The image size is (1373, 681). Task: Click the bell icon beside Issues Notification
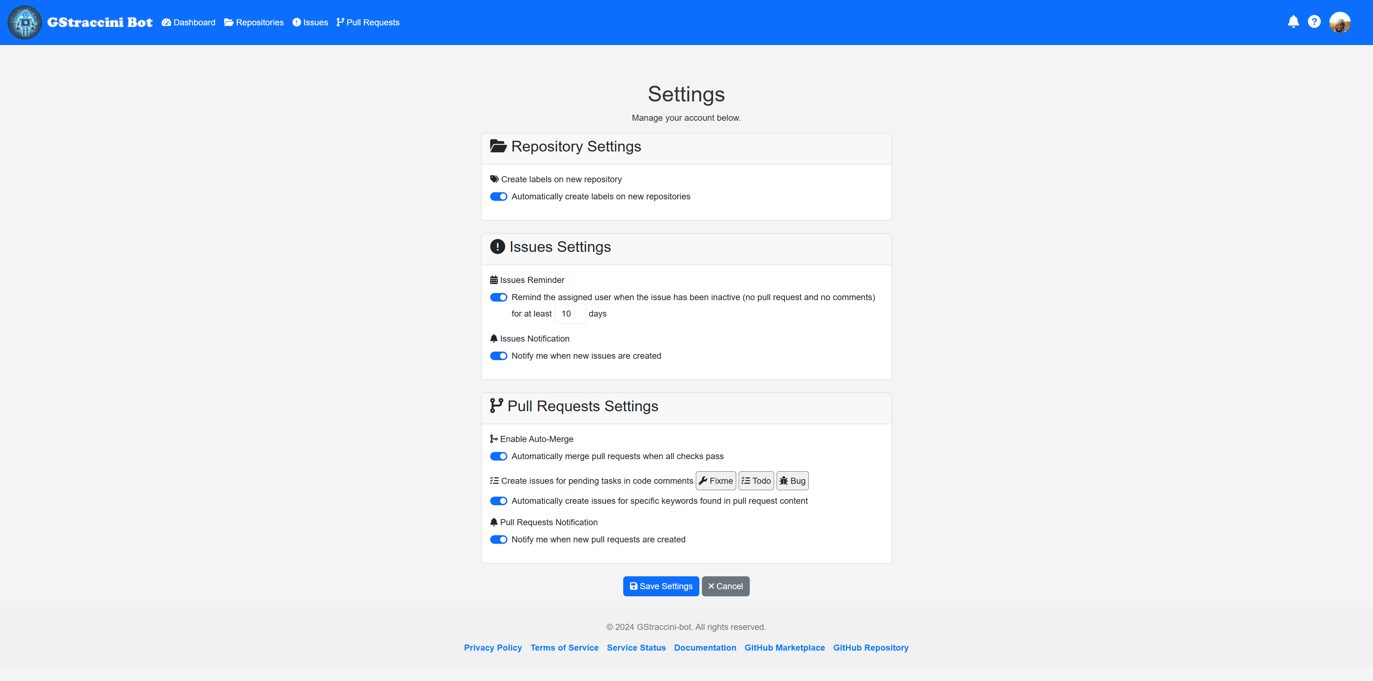[x=493, y=339]
